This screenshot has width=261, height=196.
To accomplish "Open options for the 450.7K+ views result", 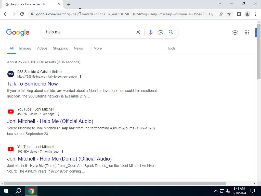I will pyautogui.click(x=58, y=114).
